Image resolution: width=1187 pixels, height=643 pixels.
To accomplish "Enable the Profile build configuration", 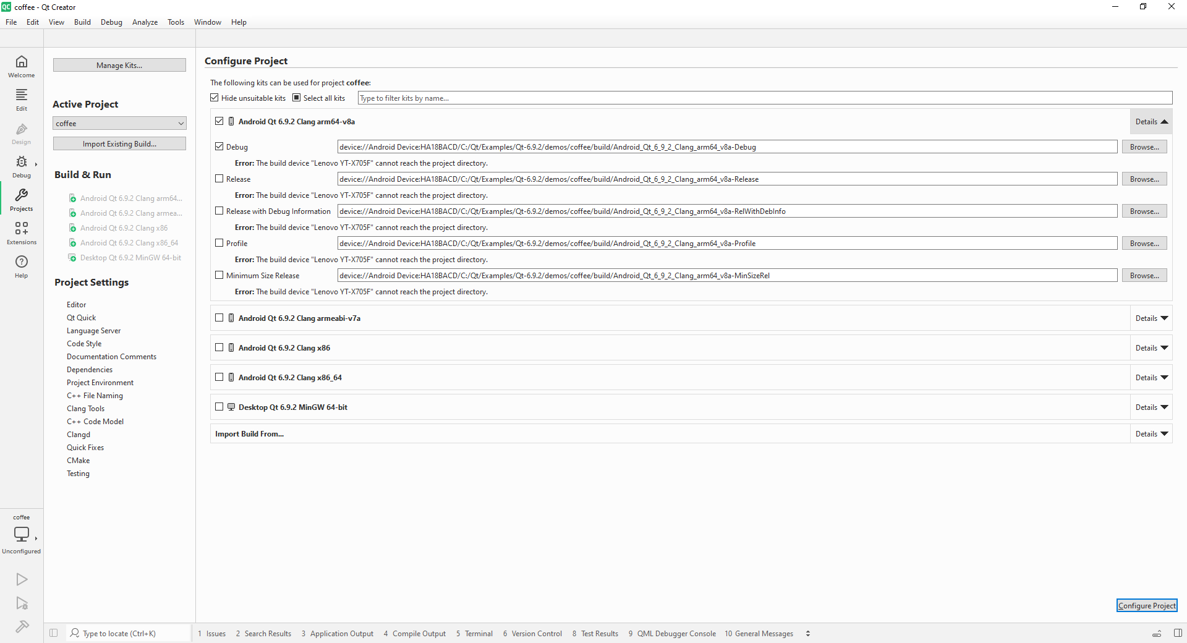I will click(219, 243).
